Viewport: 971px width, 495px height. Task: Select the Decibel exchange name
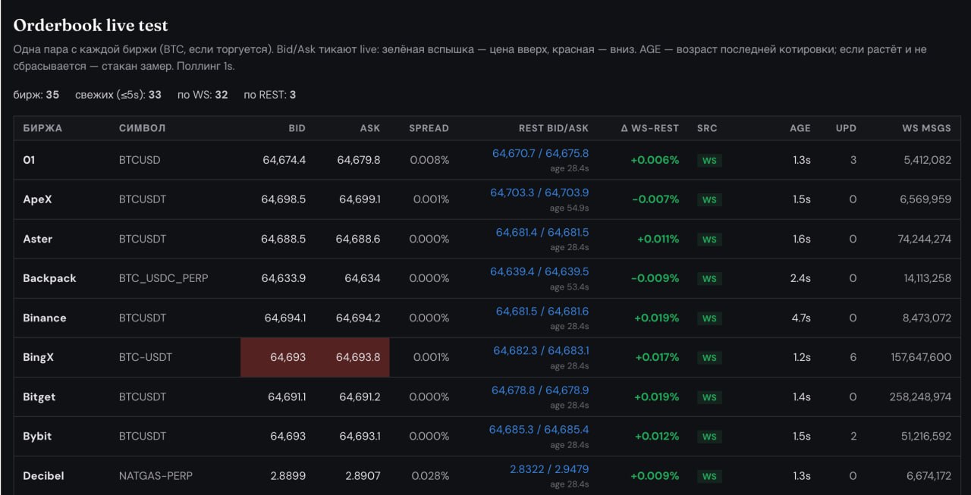43,475
